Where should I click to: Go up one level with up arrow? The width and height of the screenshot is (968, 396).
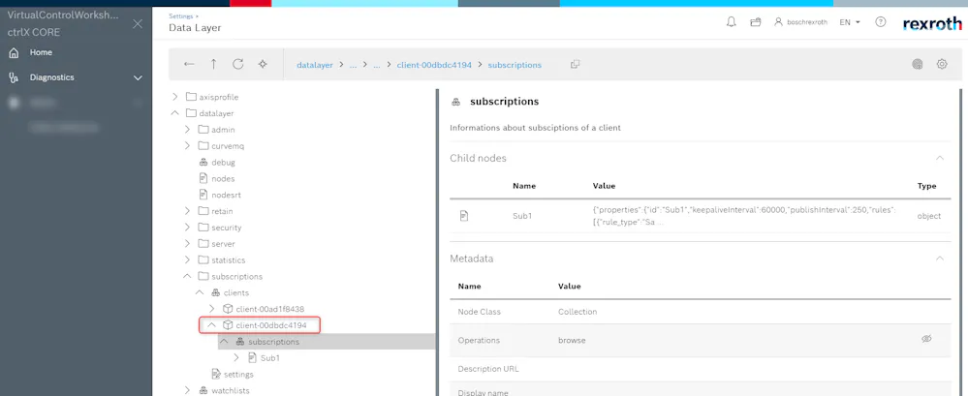click(x=213, y=64)
